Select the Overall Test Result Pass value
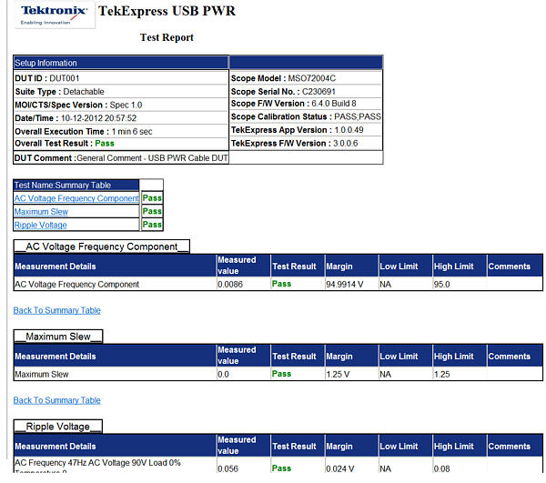Viewport: 546px width, 483px height. point(105,144)
